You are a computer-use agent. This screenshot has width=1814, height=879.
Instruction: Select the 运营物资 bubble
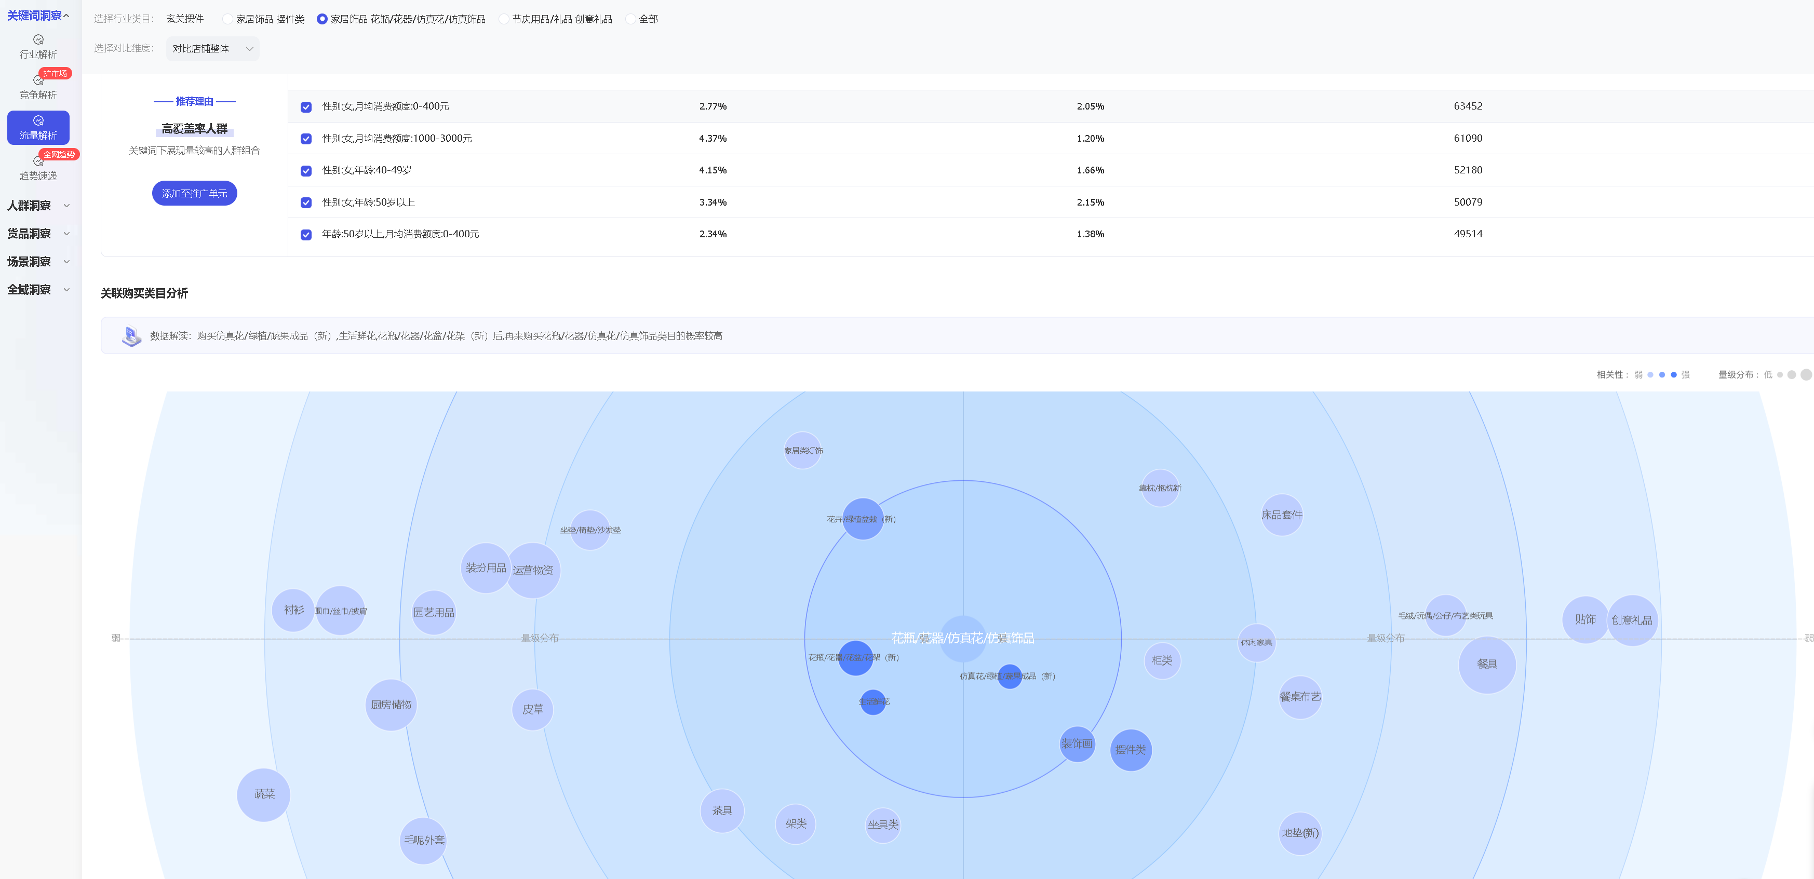(533, 570)
